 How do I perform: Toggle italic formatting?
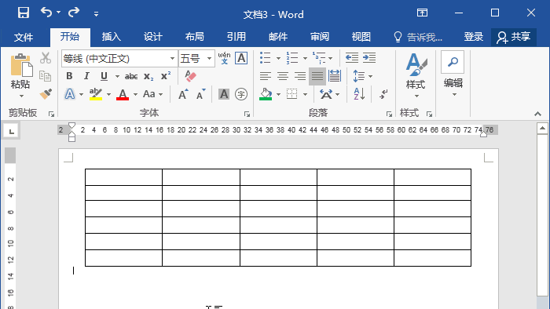tap(86, 76)
